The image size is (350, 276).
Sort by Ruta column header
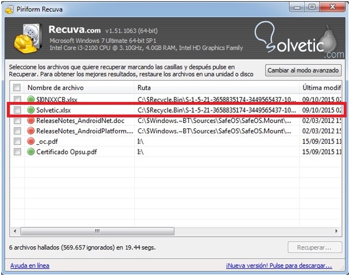(217, 88)
